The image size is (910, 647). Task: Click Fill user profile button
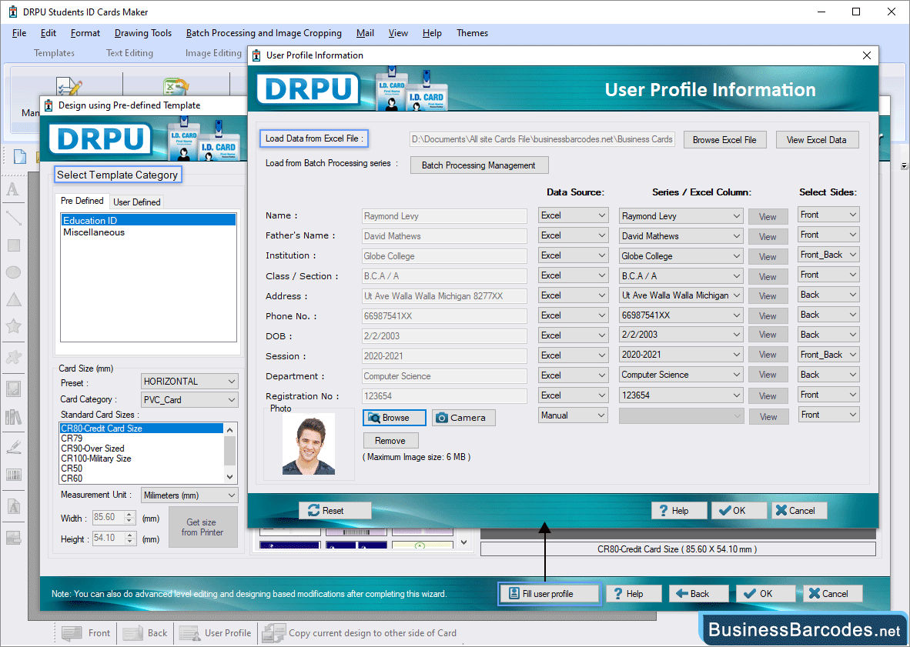click(549, 594)
